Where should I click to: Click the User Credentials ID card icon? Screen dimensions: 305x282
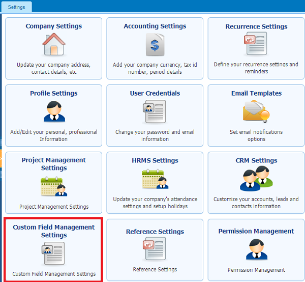[x=155, y=111]
